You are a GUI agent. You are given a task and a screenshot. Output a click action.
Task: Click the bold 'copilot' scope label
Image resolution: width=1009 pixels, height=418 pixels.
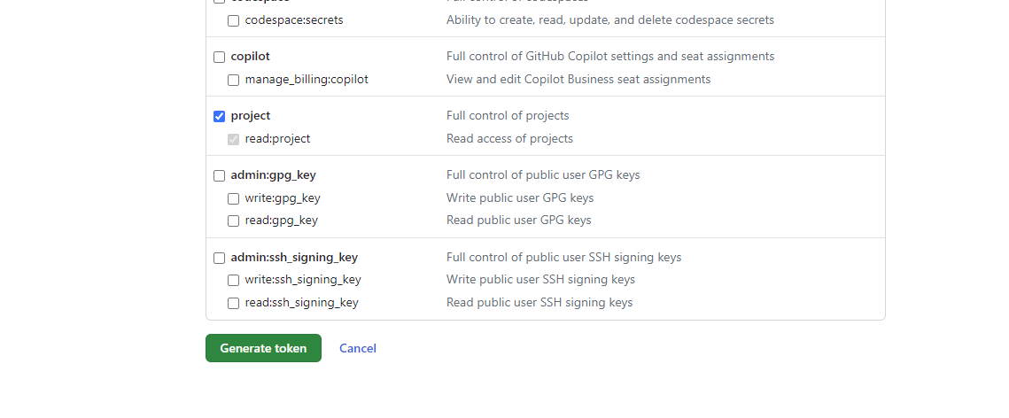(251, 57)
